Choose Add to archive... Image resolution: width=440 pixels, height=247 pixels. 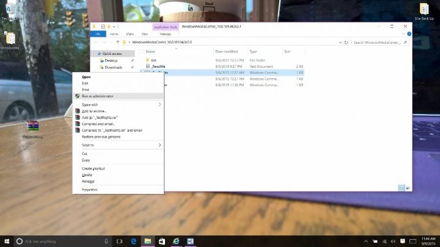[x=118, y=111]
